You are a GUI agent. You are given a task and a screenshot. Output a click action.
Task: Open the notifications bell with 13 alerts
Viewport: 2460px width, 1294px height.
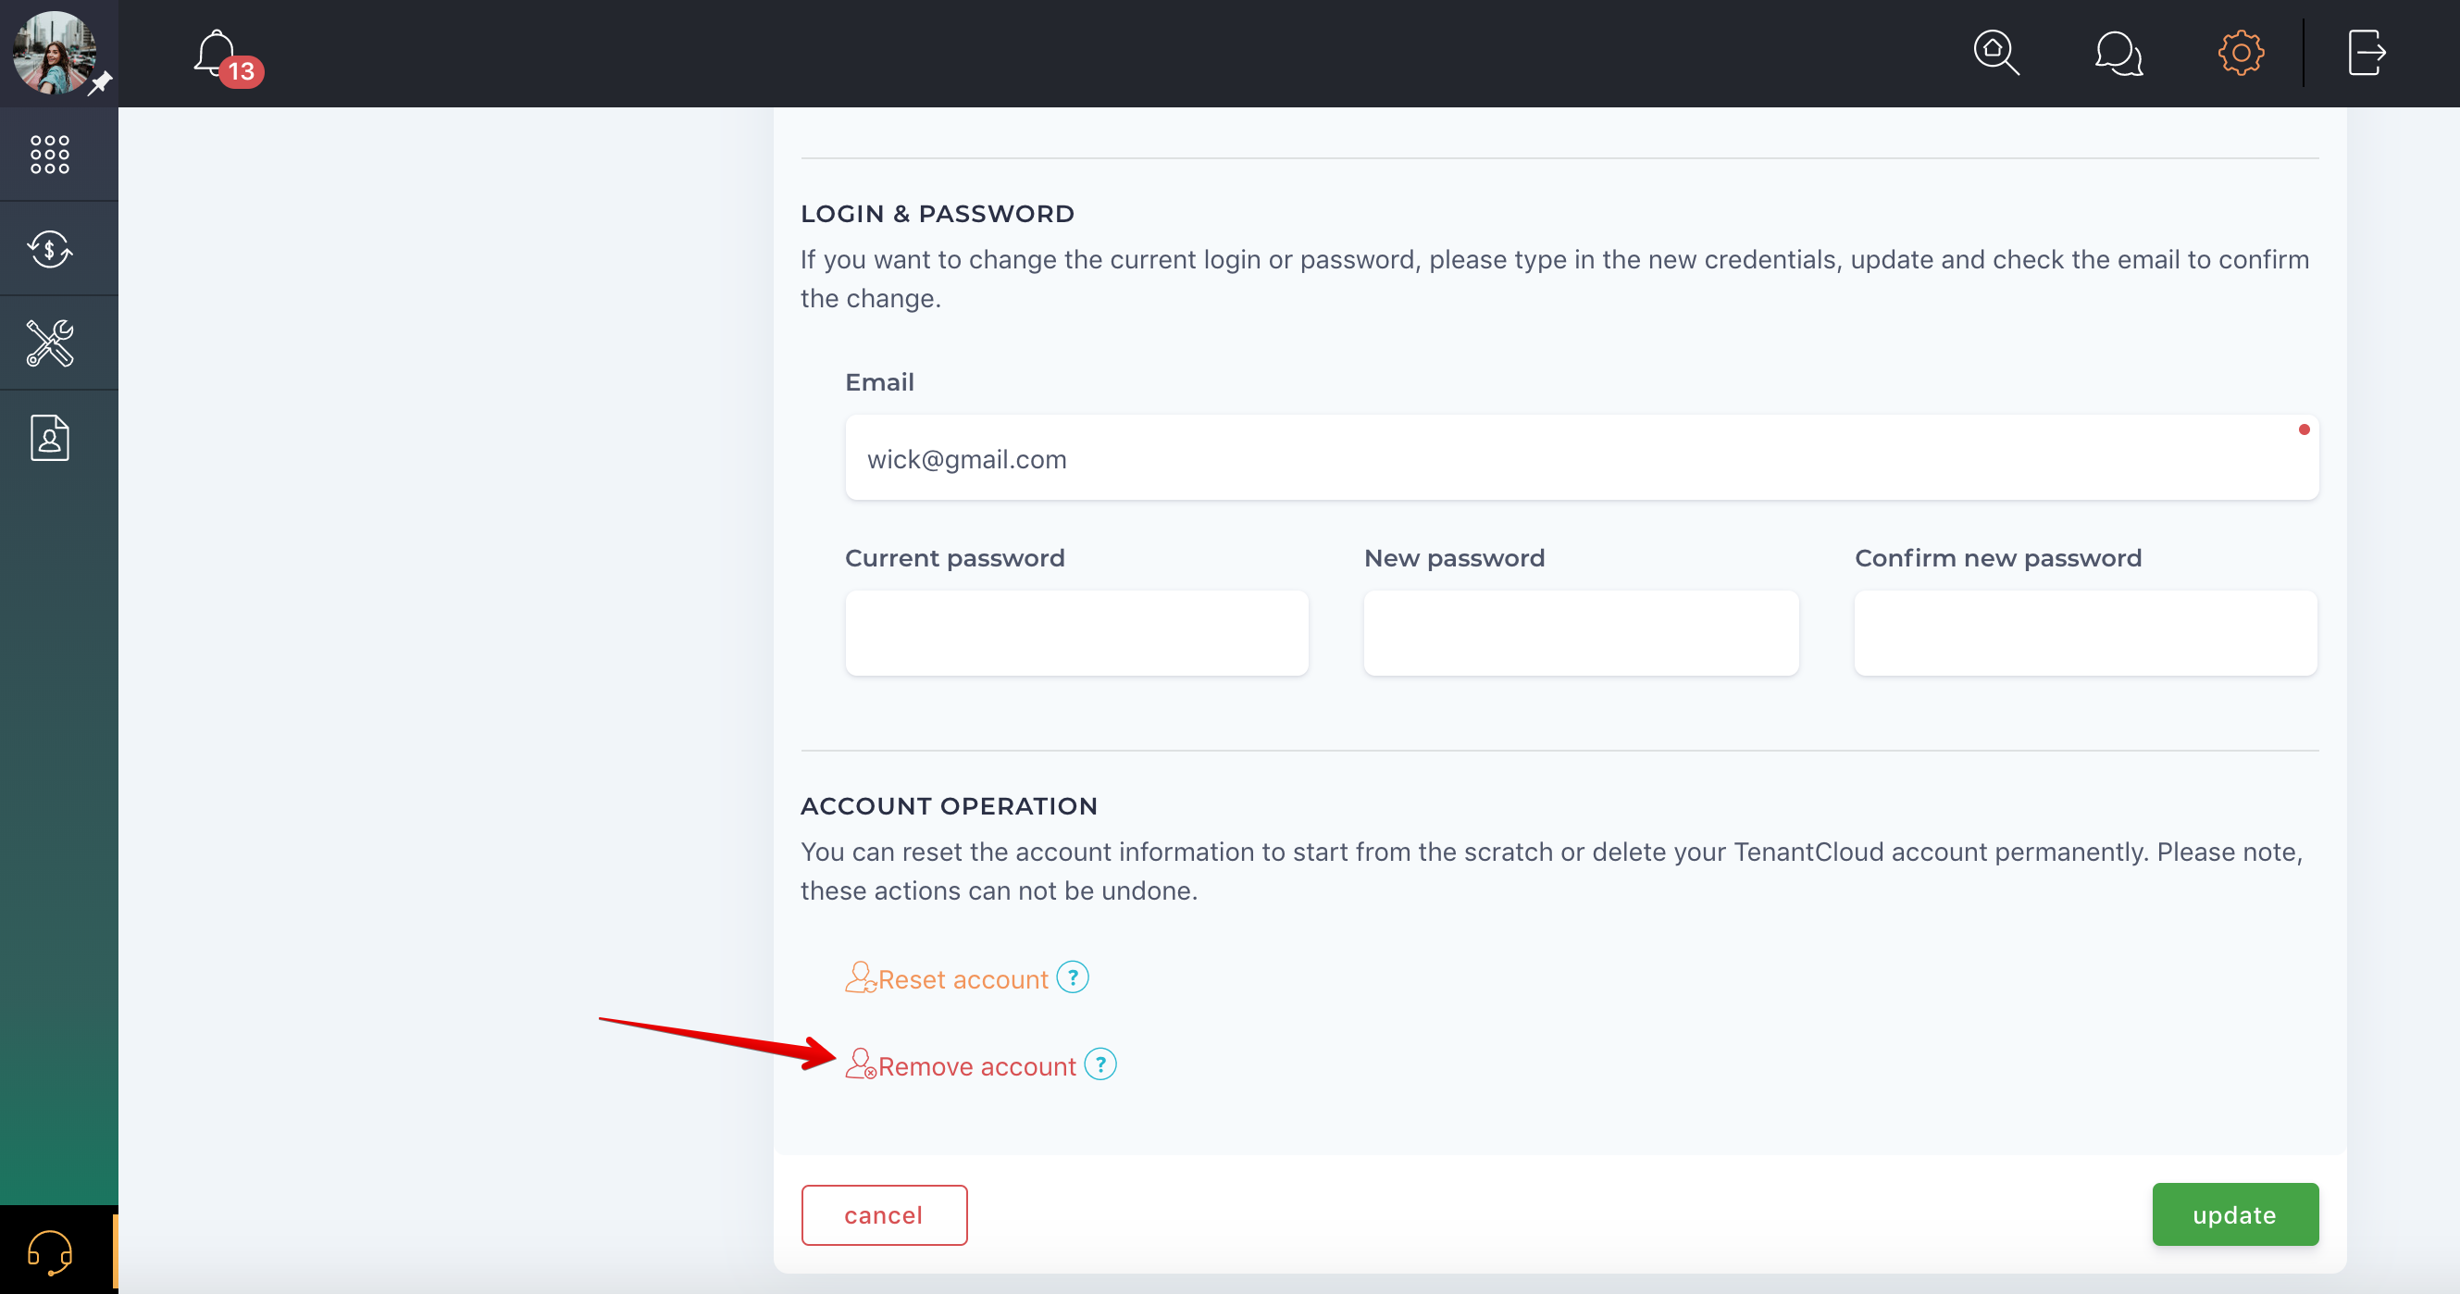click(x=226, y=56)
